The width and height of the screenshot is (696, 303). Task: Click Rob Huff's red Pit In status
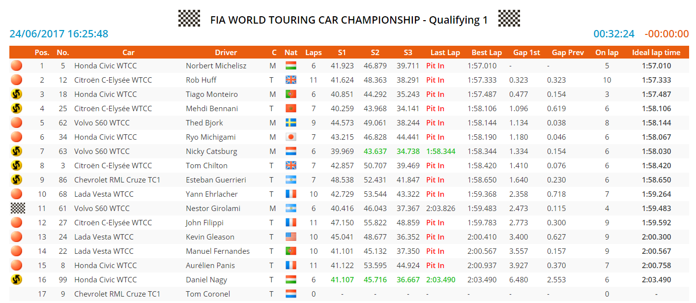pos(435,80)
